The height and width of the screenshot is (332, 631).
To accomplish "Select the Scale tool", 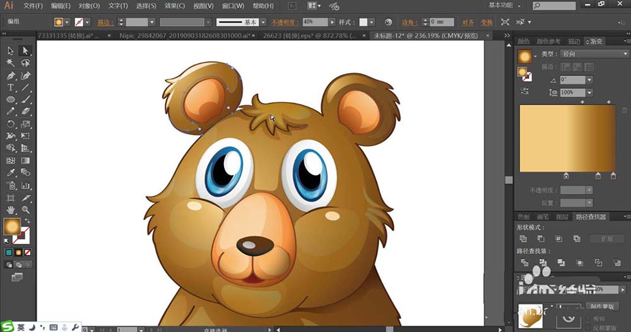I will pyautogui.click(x=25, y=124).
